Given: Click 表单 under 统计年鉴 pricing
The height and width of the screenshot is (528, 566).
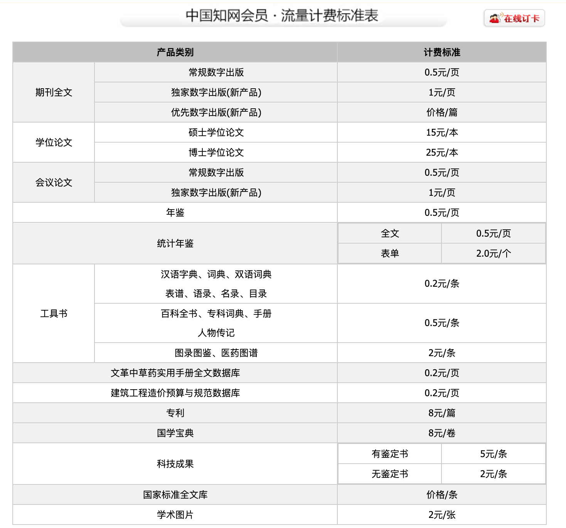Looking at the screenshot, I should pos(390,253).
